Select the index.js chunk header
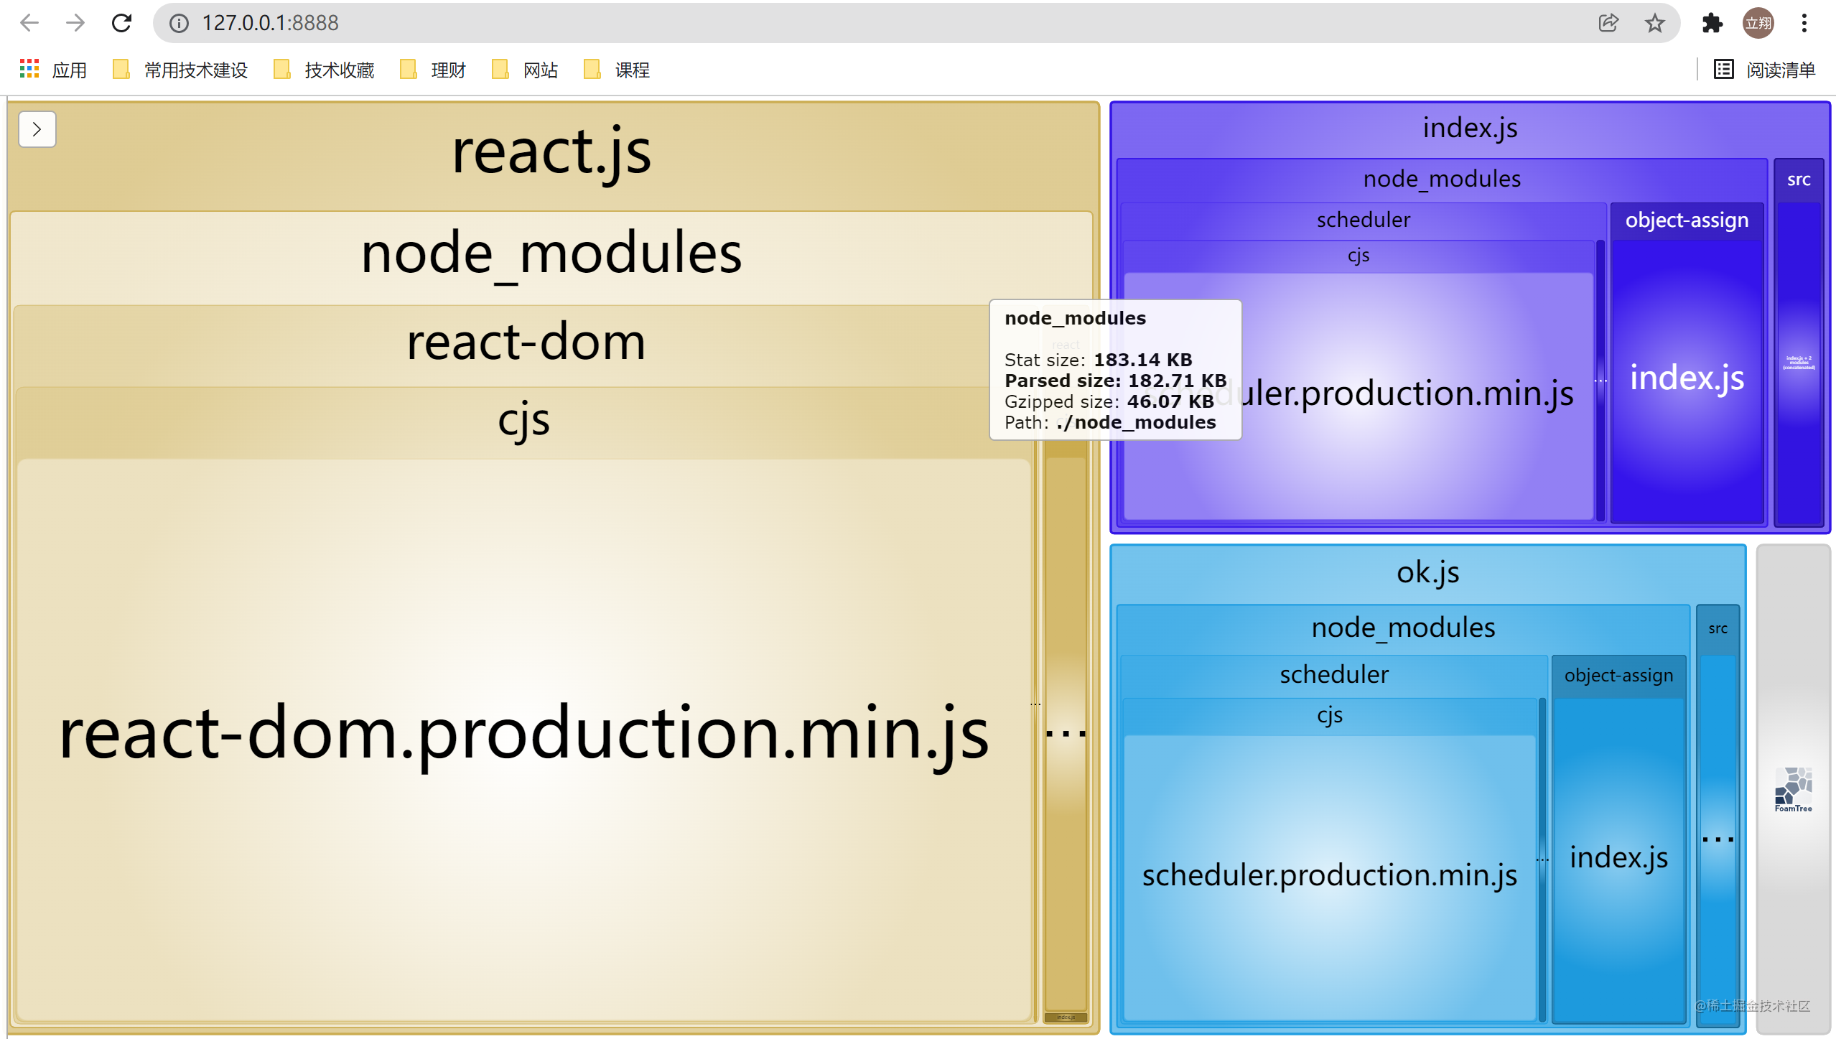Screen dimensions: 1836x1039 [1470, 129]
